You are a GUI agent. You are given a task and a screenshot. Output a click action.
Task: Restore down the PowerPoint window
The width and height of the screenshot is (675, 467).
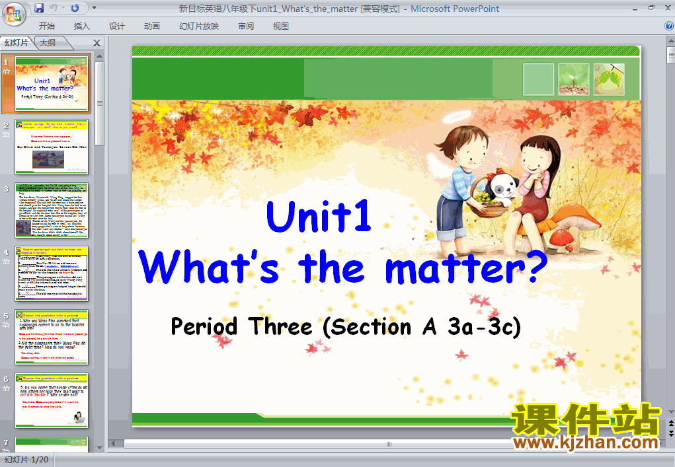[652, 8]
